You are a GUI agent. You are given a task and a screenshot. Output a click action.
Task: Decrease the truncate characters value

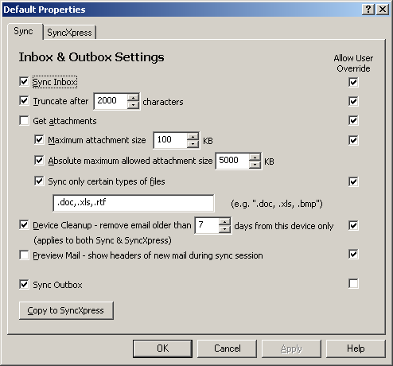point(133,105)
